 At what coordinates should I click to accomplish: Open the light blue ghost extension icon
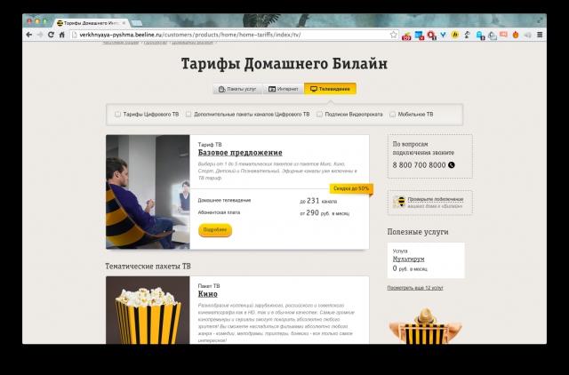pyautogui.click(x=480, y=36)
